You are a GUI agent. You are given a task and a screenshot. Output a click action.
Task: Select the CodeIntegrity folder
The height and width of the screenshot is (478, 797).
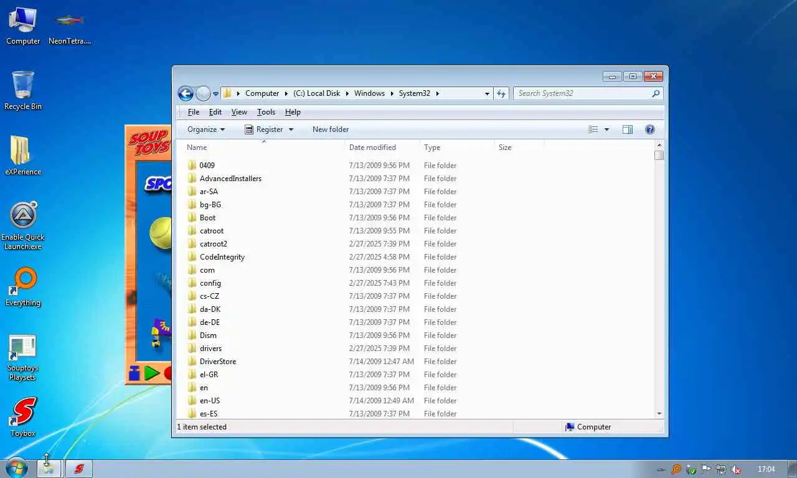pos(222,257)
